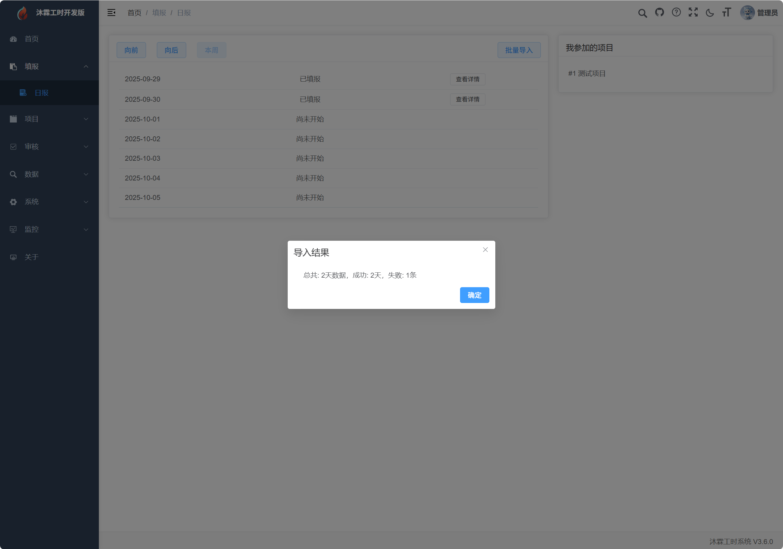Close the 导入结果 dialog with X
Screen dimensions: 783x549
485,250
